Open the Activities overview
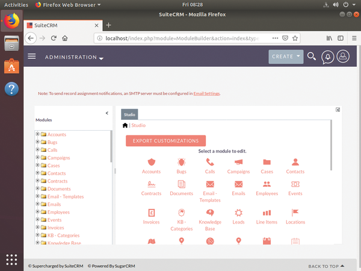Screen dimensions: 361x271 point(16,5)
